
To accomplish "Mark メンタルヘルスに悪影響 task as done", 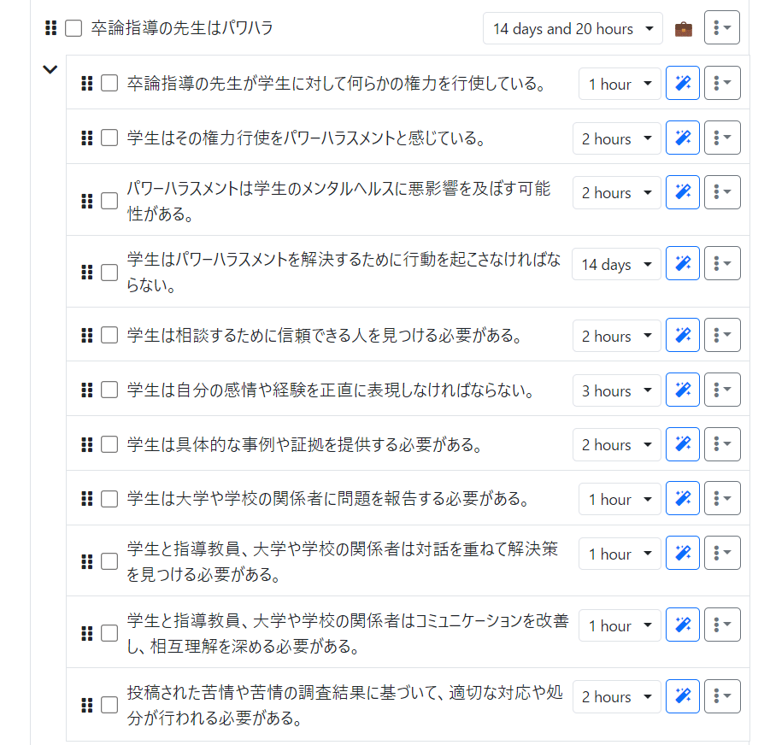I will (109, 201).
